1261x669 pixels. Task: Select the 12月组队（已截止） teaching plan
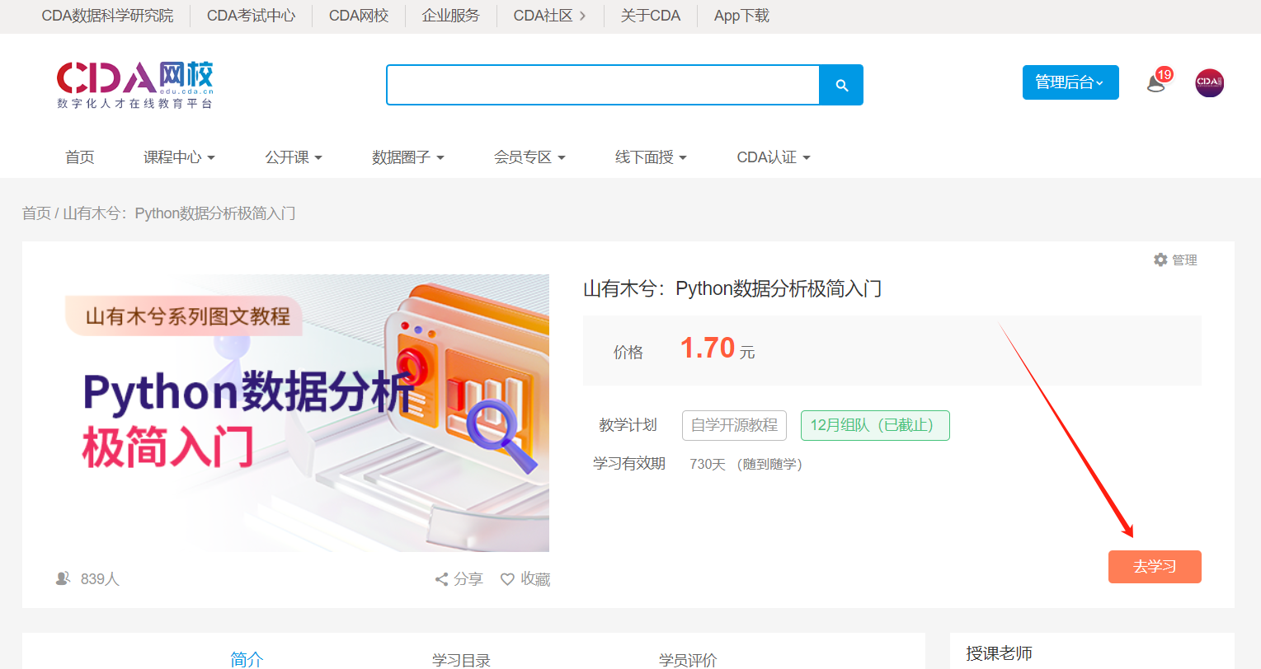click(x=875, y=425)
